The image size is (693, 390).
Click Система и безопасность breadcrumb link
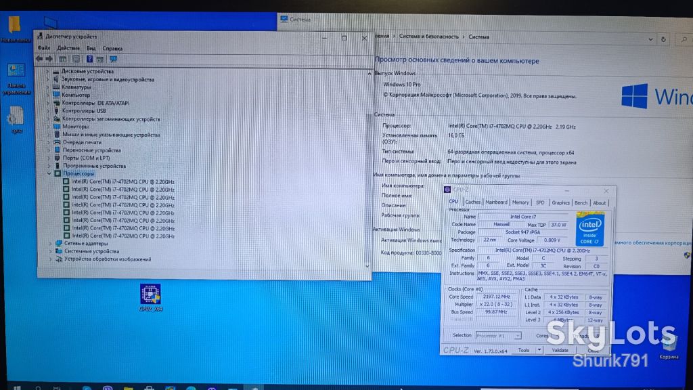(x=428, y=37)
